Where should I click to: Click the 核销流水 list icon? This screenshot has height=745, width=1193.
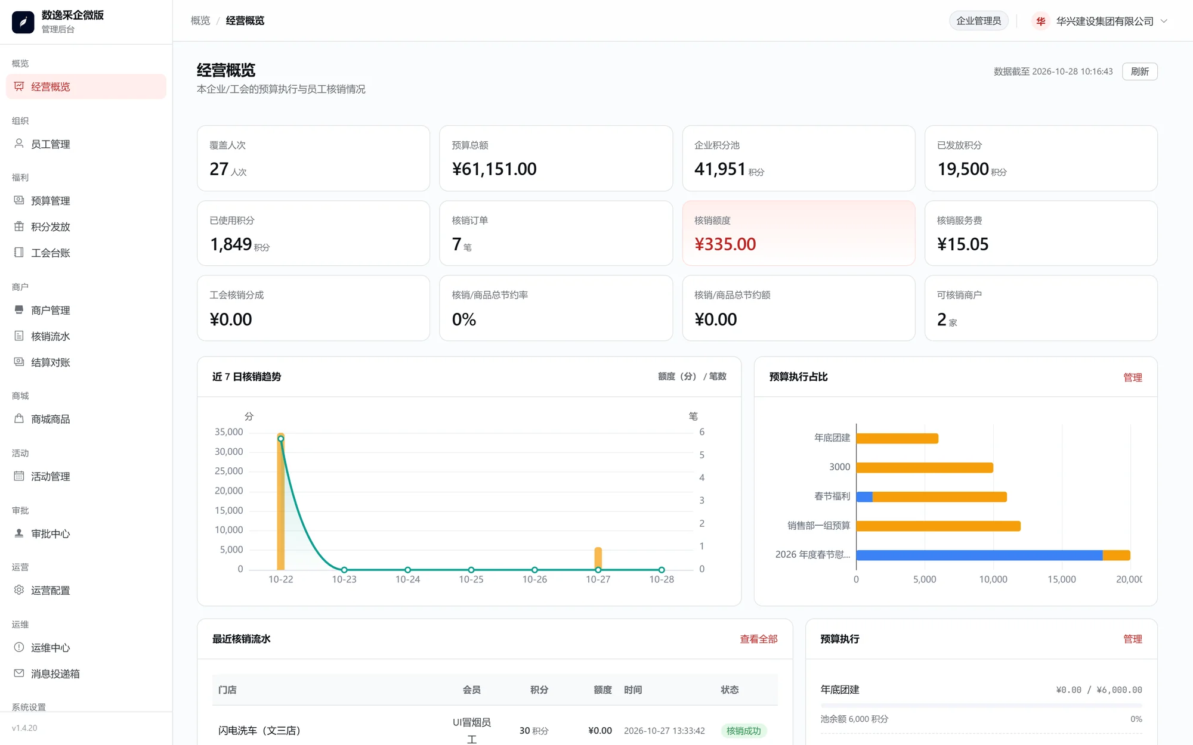point(19,336)
